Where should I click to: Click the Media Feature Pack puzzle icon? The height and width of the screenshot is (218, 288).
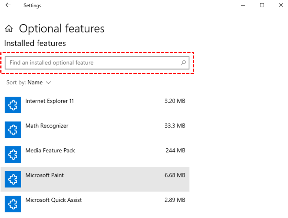click(x=13, y=155)
